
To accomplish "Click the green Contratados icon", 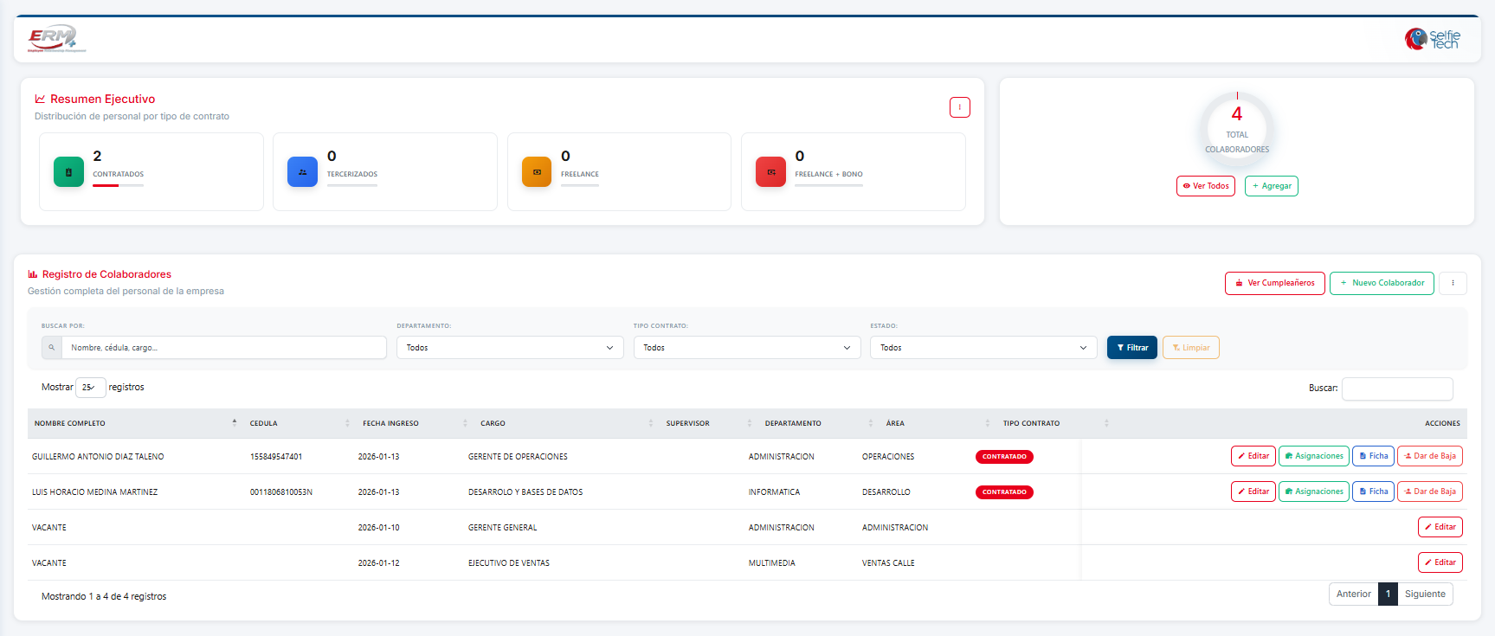I will point(68,172).
